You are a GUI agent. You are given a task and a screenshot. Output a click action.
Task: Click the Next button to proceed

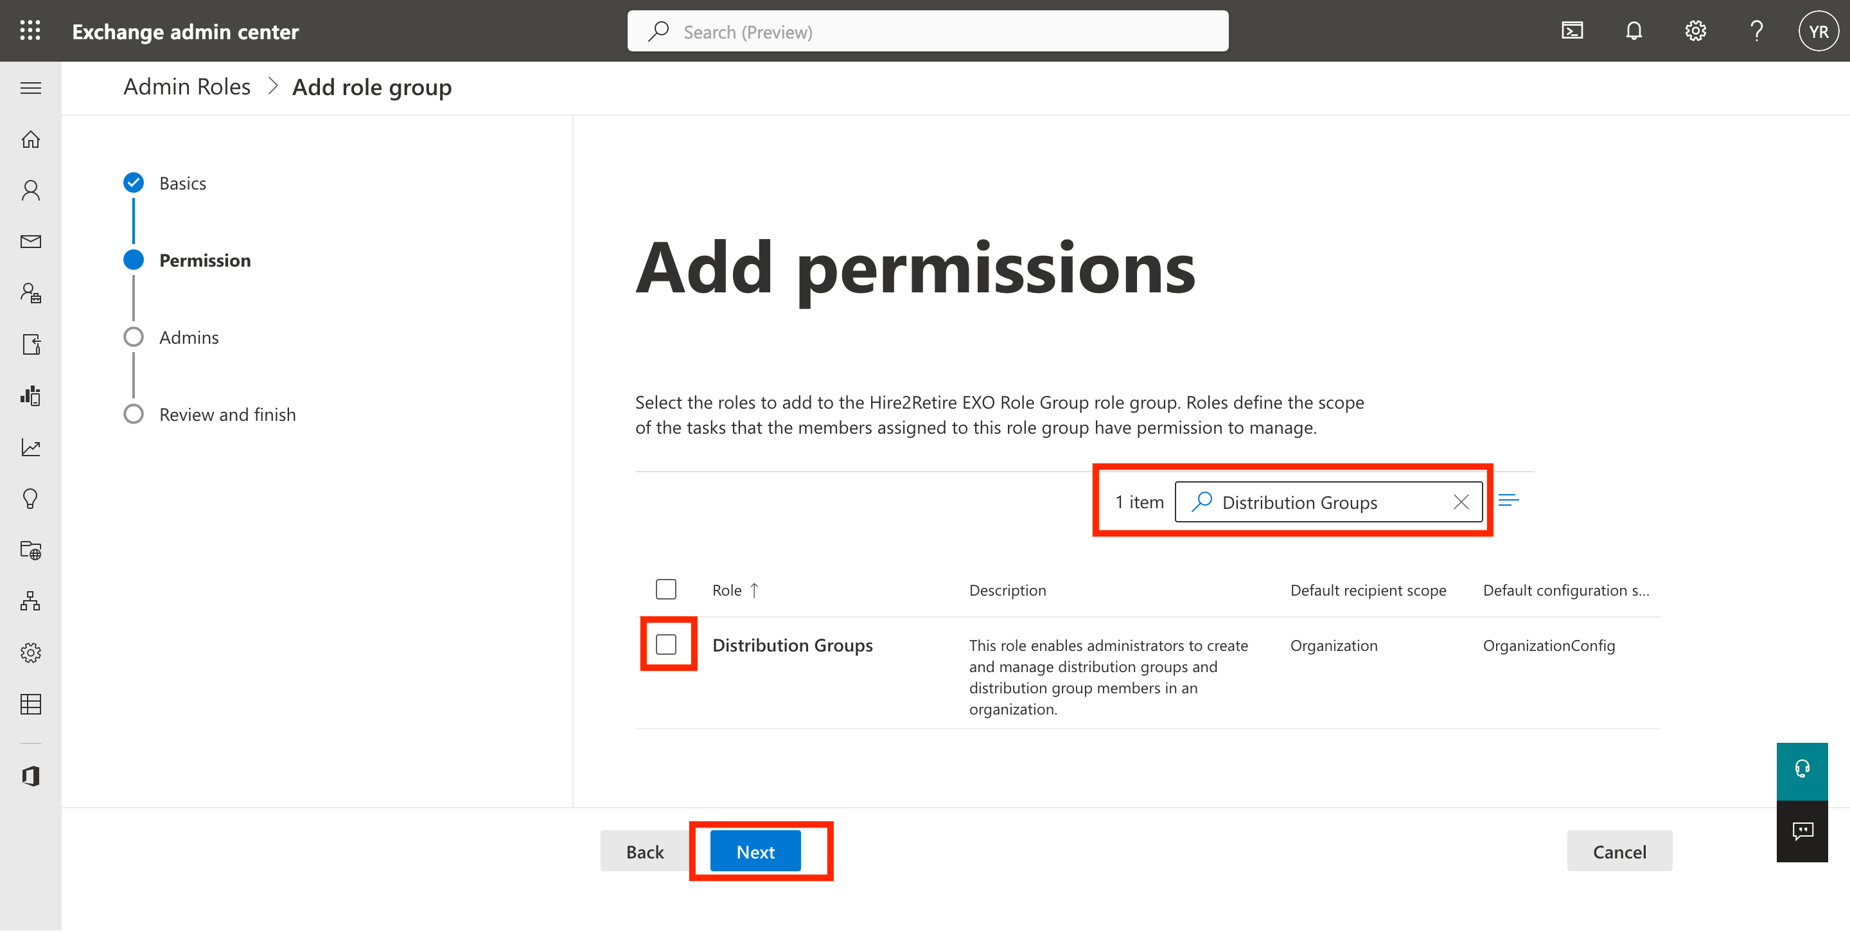(755, 851)
